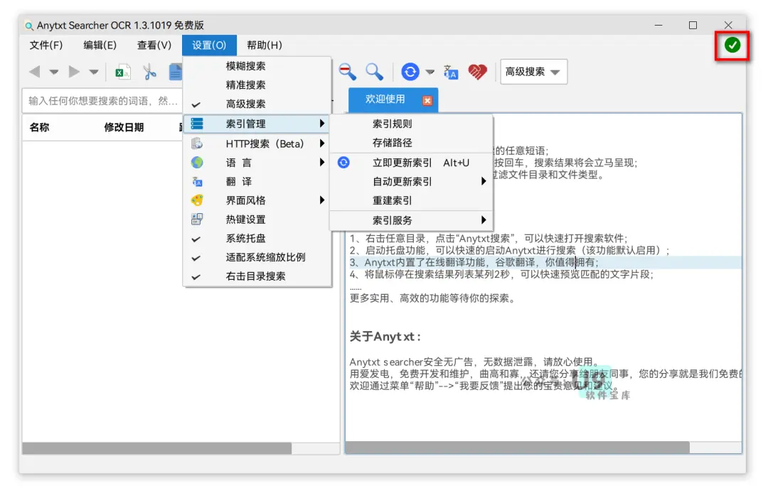The height and width of the screenshot is (493, 768).
Task: Click the 关于Anytxt heading text
Action: 385,337
